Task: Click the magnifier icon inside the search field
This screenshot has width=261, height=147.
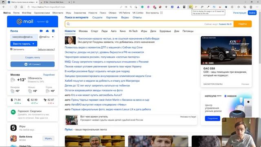Action: [x=68, y=24]
